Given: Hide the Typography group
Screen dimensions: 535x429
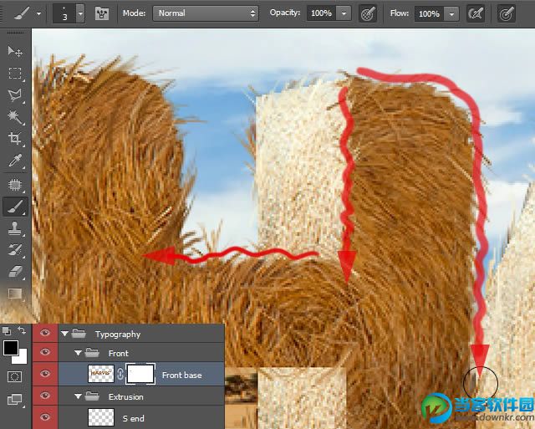Looking at the screenshot, I should pyautogui.click(x=45, y=333).
